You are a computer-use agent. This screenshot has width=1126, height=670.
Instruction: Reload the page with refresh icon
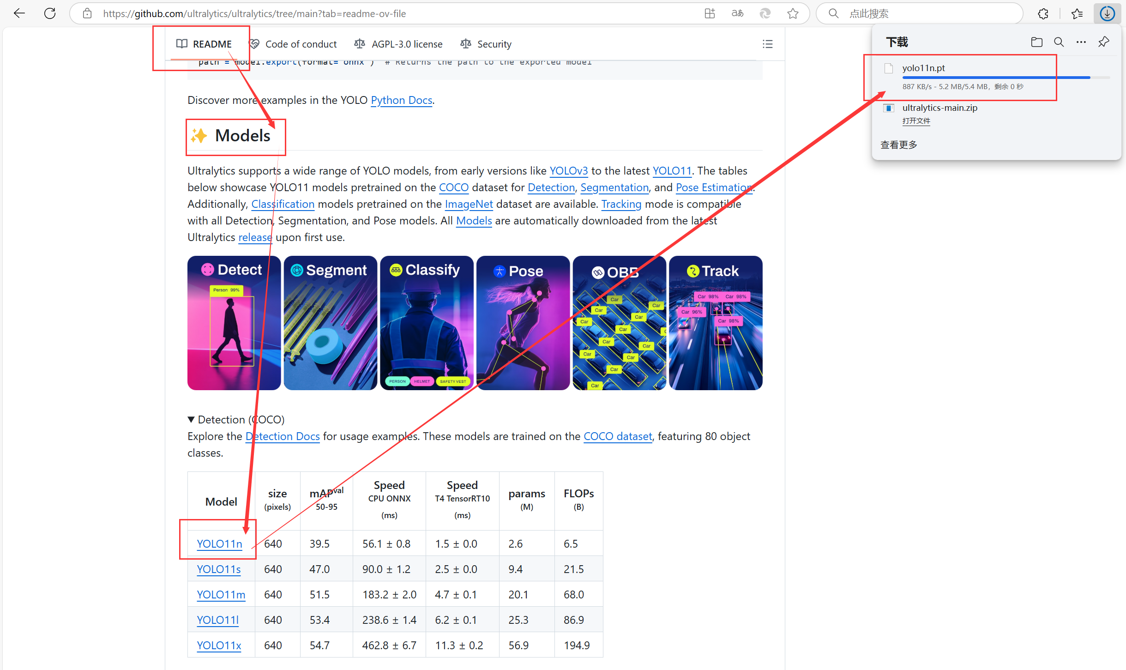point(50,13)
